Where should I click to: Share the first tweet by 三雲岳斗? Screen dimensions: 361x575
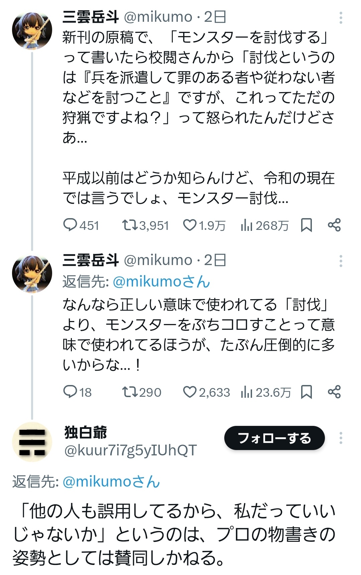(x=334, y=225)
